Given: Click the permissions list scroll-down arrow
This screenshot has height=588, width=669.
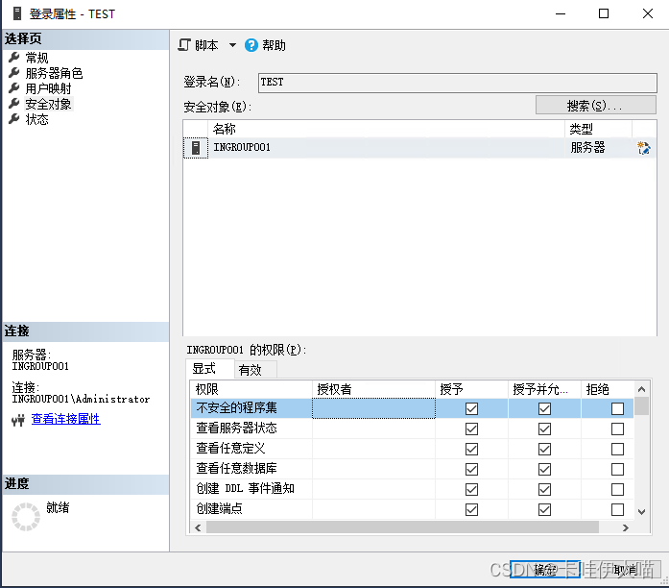Looking at the screenshot, I should [x=641, y=511].
